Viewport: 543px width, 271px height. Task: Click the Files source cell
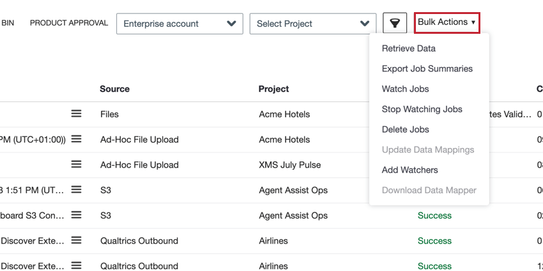click(109, 114)
